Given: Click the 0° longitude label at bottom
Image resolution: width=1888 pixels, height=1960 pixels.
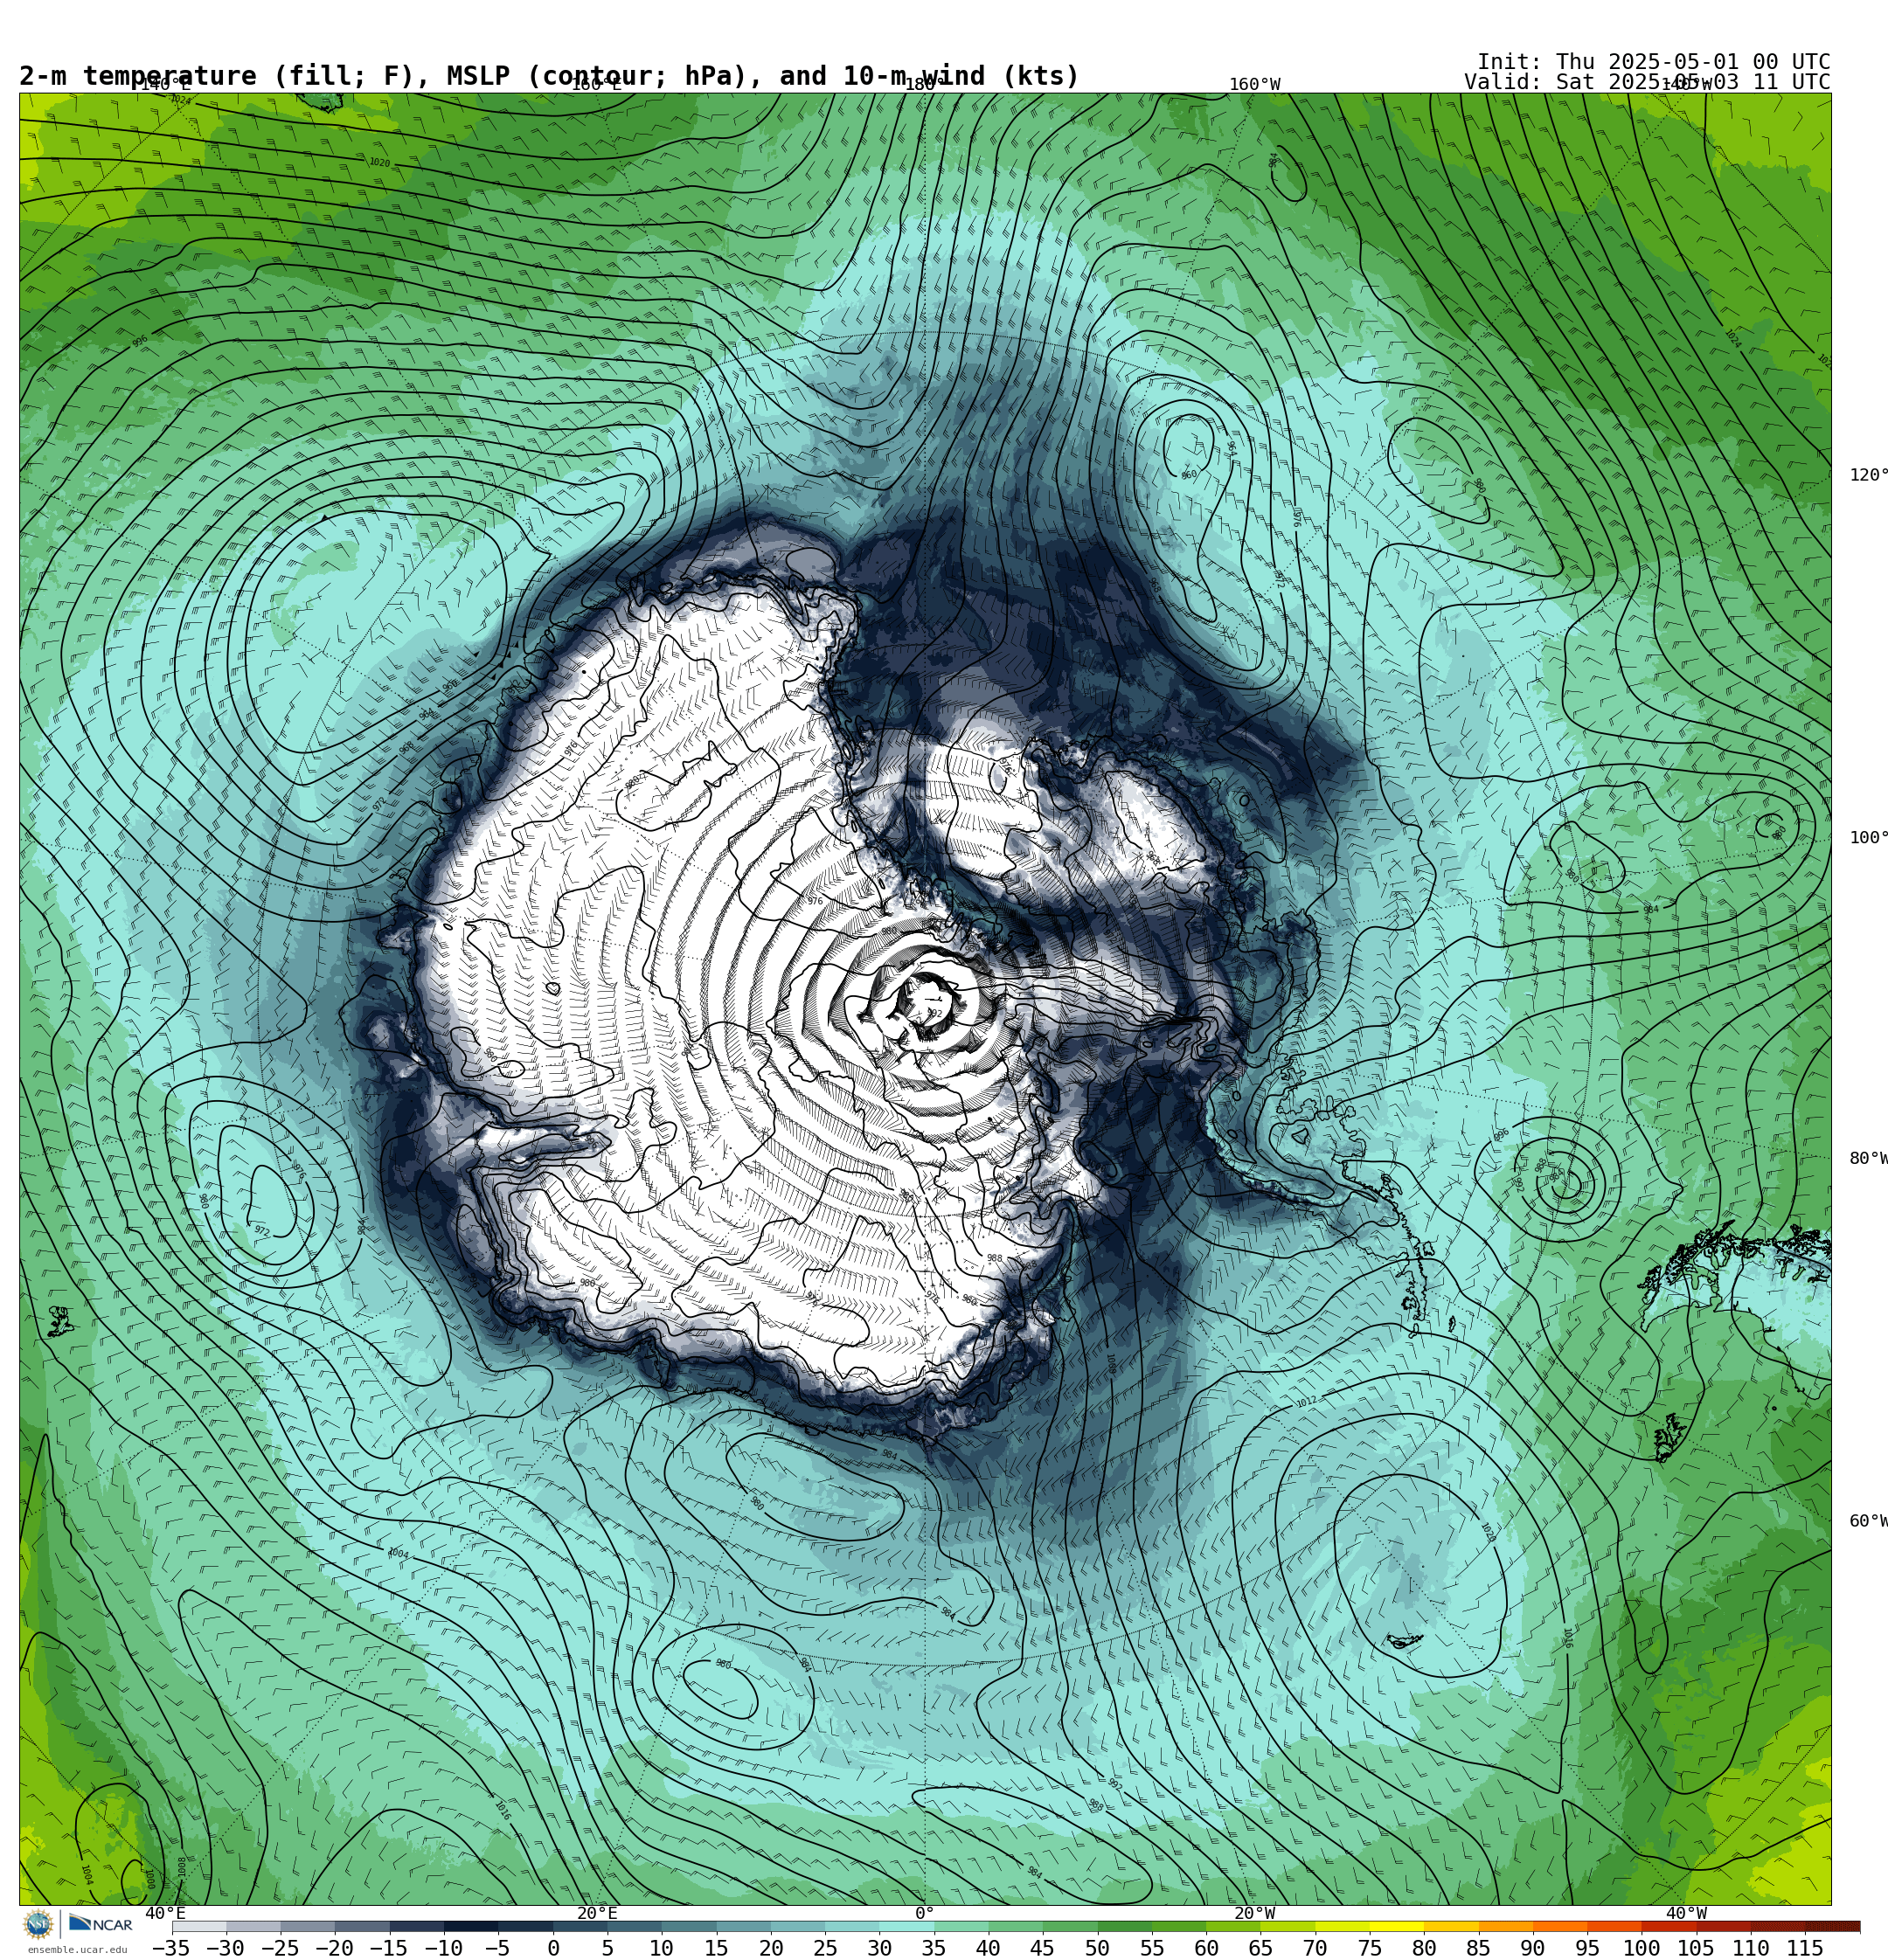Looking at the screenshot, I should tap(925, 1913).
